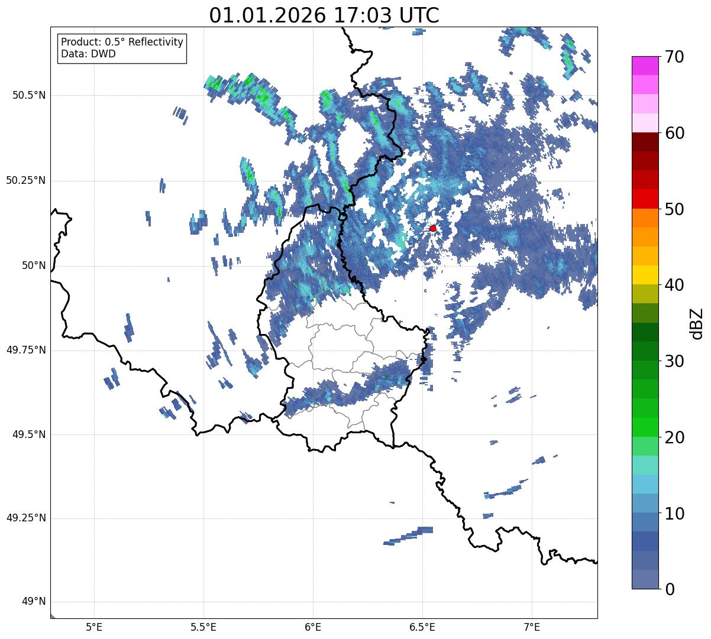Click the bright green 20 dBZ swatch
711x639 pixels.
(645, 427)
